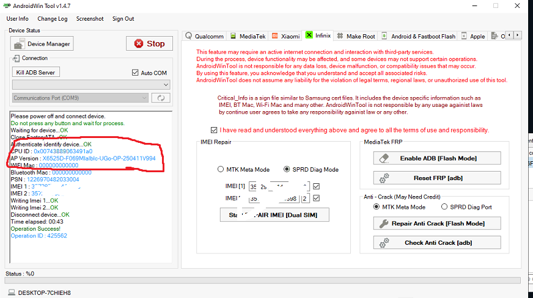Select the Infinix tab
This screenshot has height=298, width=533.
[x=318, y=35]
